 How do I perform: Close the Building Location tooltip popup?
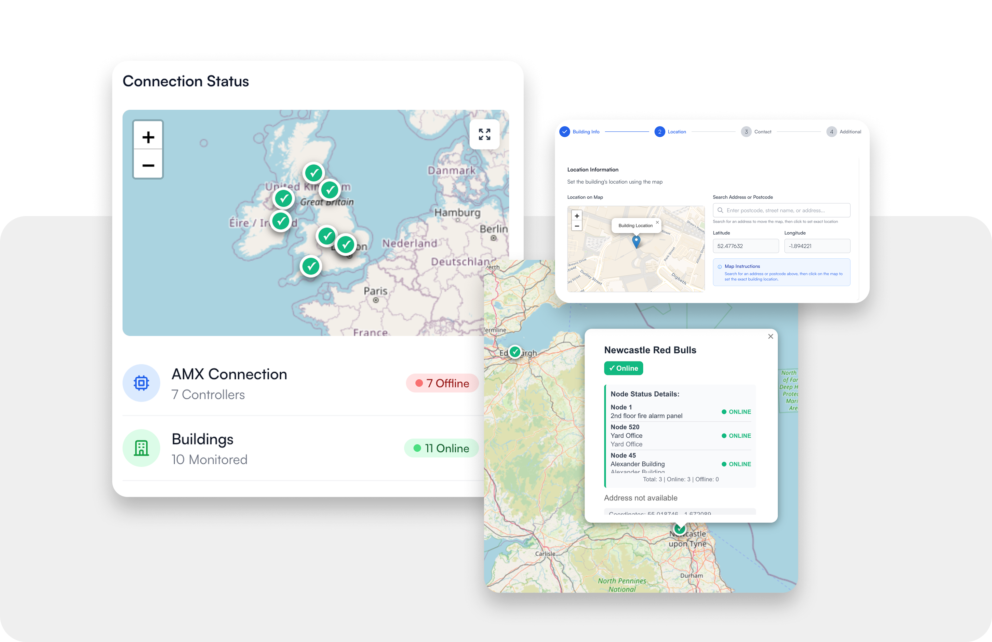coord(657,222)
